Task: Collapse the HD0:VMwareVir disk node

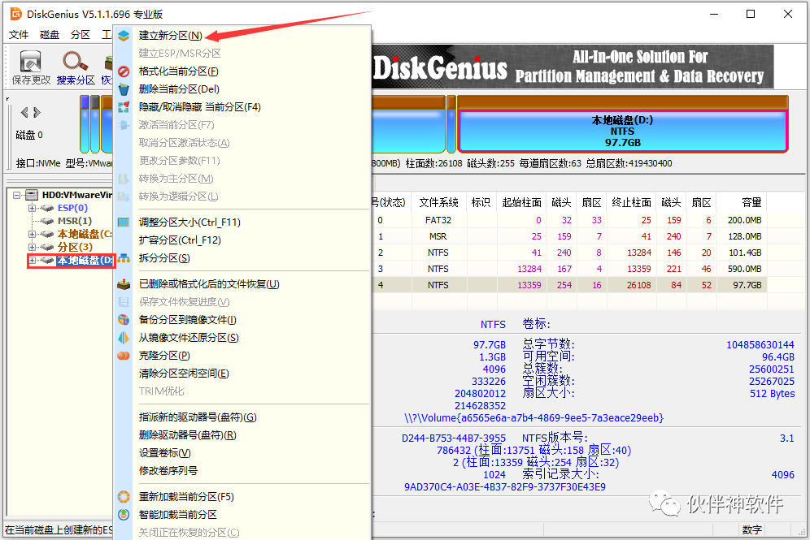Action: 17,195
